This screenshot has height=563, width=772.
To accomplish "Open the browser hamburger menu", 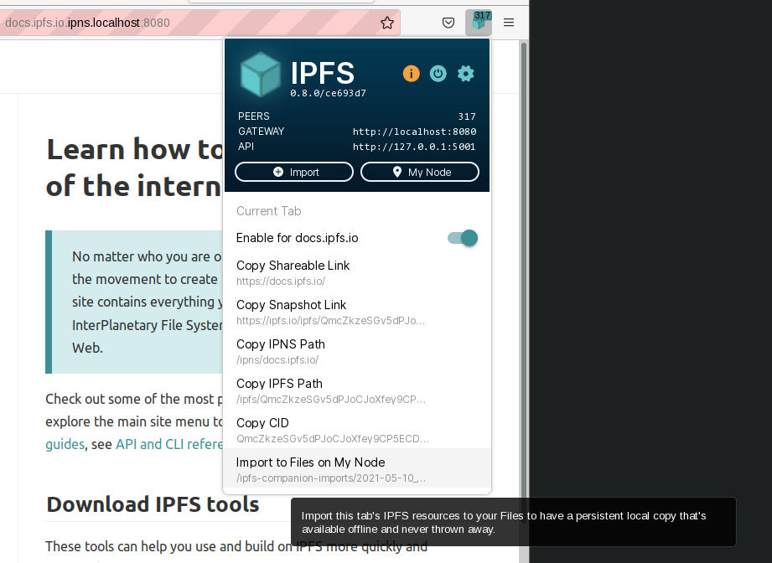I will pyautogui.click(x=509, y=23).
